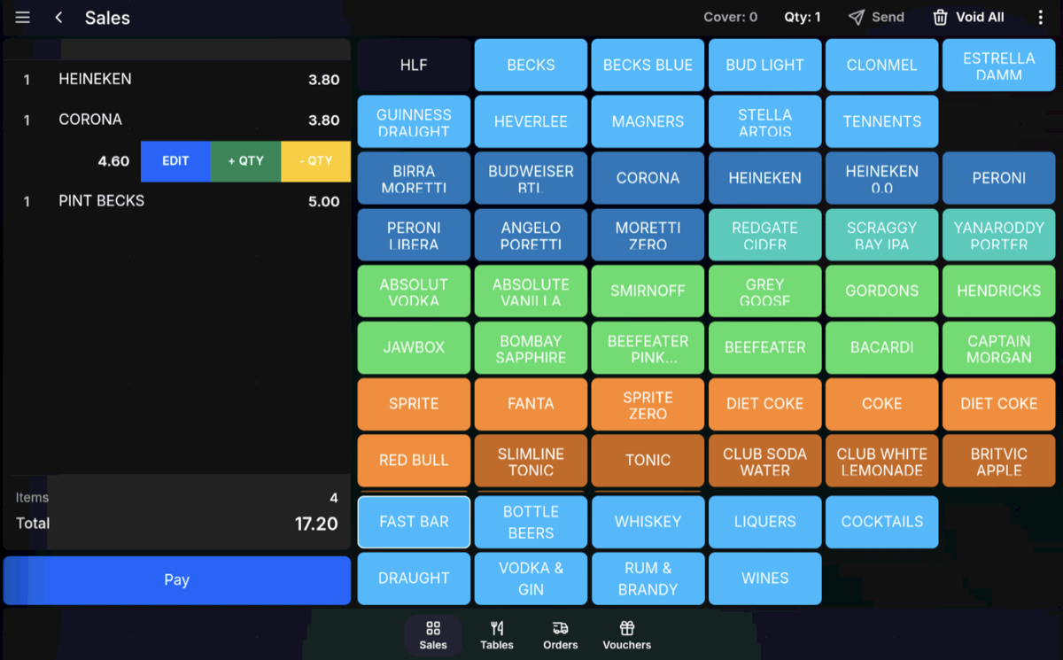This screenshot has width=1063, height=660.
Task: Open the Vouchers tab
Action: click(x=627, y=635)
